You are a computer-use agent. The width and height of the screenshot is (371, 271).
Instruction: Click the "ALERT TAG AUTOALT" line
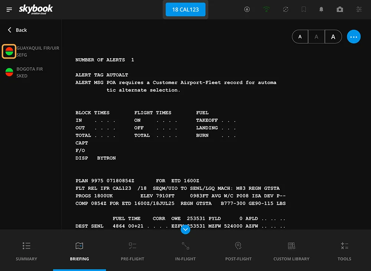click(102, 75)
